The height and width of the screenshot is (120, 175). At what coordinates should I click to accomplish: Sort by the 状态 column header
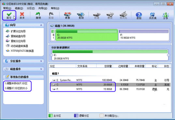164,66
